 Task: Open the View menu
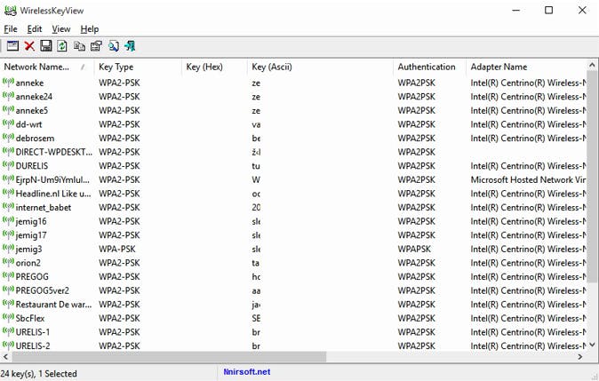tap(61, 29)
